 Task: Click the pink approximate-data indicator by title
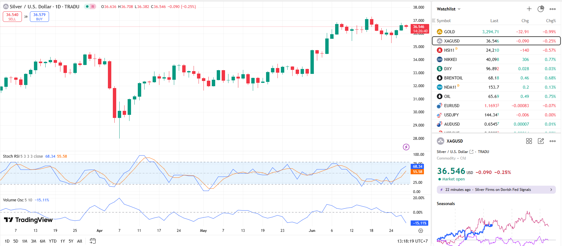click(x=93, y=6)
